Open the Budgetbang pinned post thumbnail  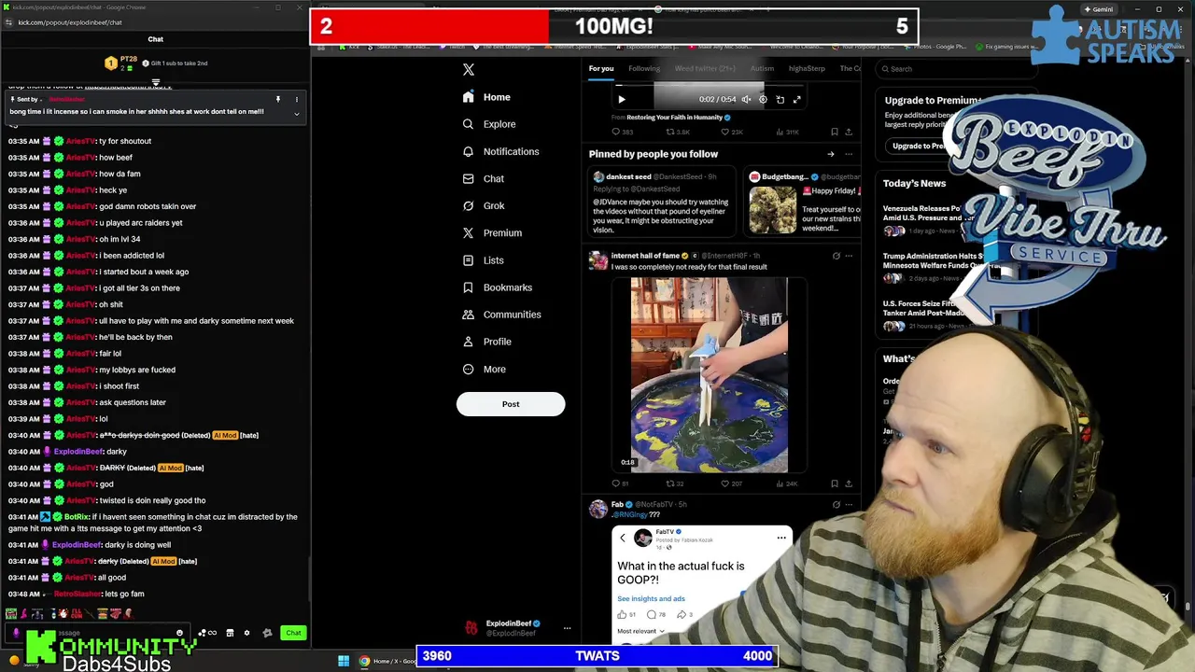(x=773, y=209)
